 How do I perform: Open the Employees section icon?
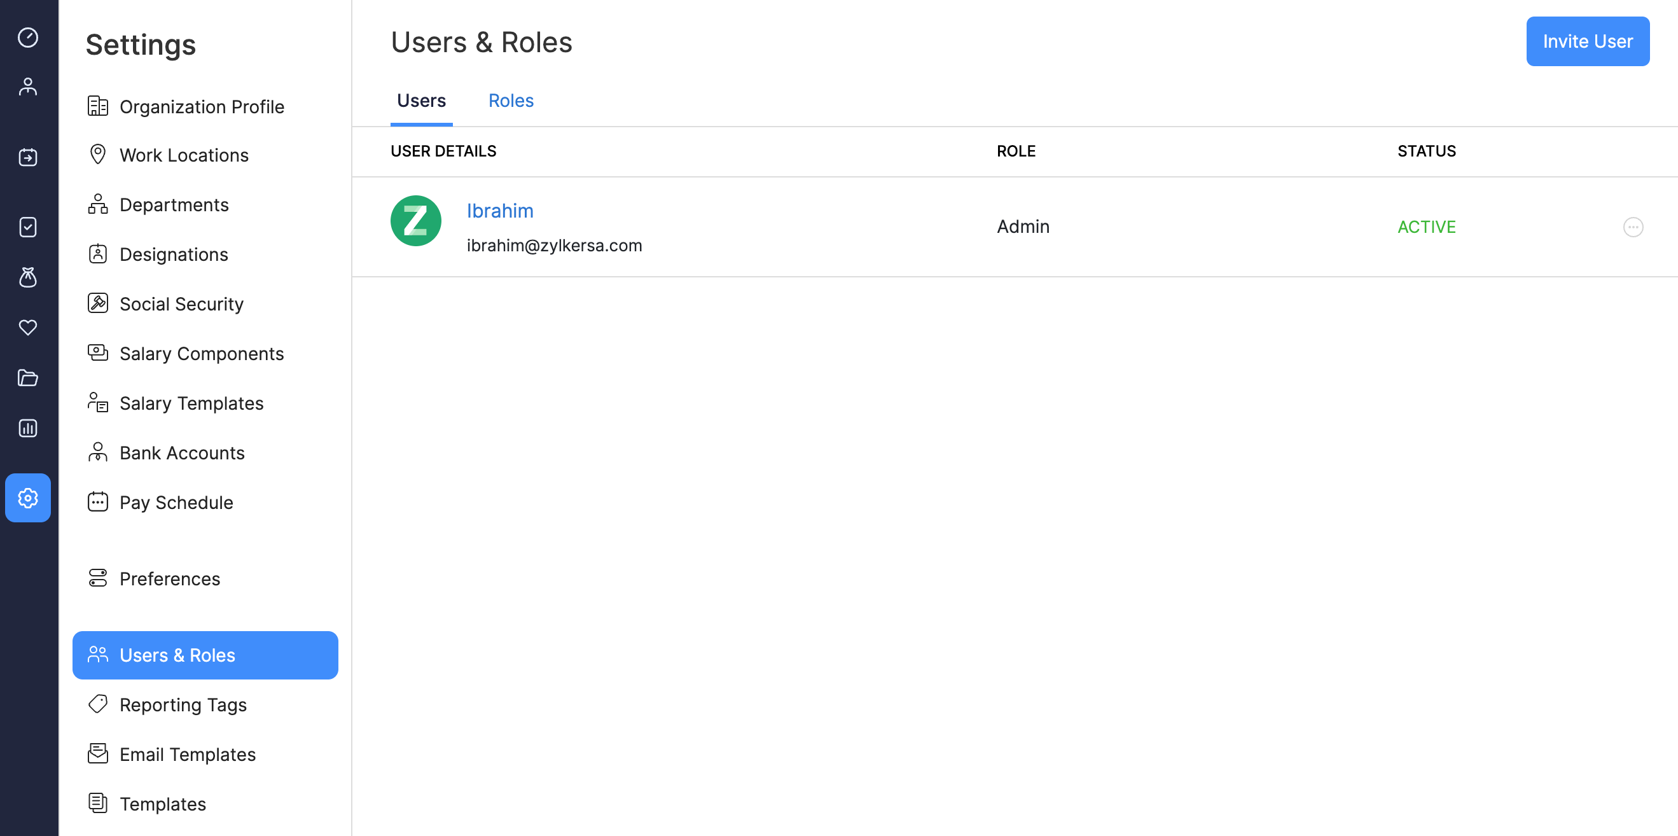click(27, 86)
